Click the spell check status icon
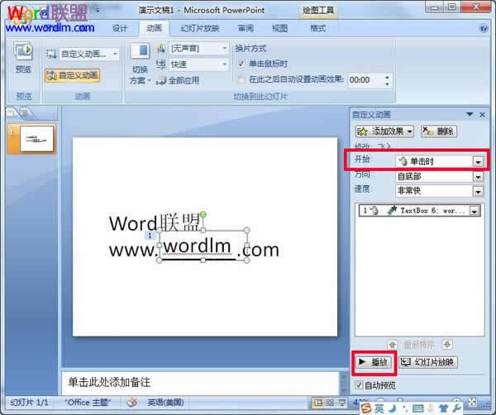496x415 pixels. [x=132, y=403]
